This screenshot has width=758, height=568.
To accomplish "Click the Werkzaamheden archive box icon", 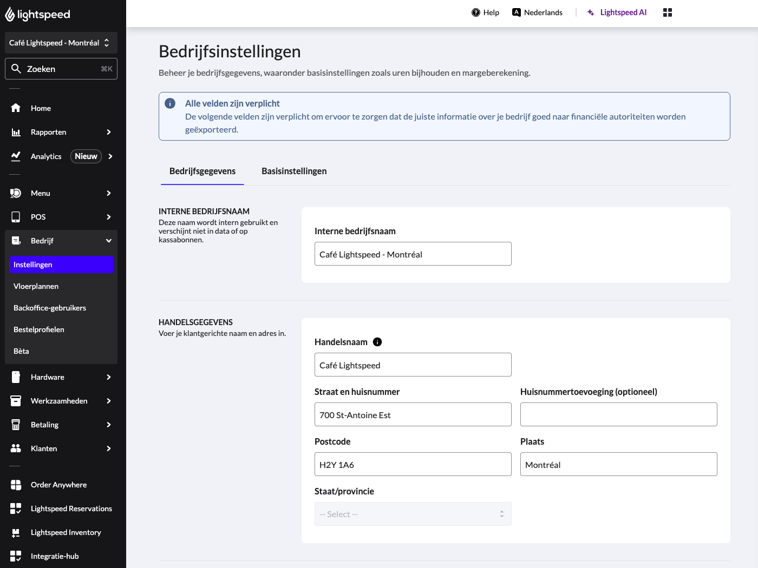I will click(16, 401).
